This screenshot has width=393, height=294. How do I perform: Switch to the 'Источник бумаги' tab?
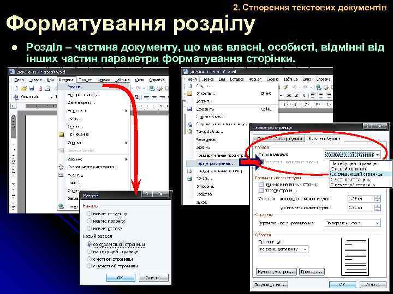[324, 138]
